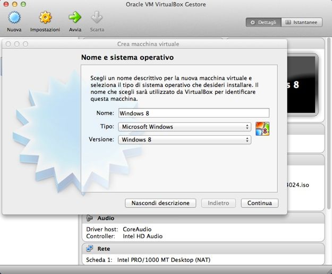Close the VirtualBox Gestore window
The height and width of the screenshot is (274, 332).
pyautogui.click(x=6, y=4)
